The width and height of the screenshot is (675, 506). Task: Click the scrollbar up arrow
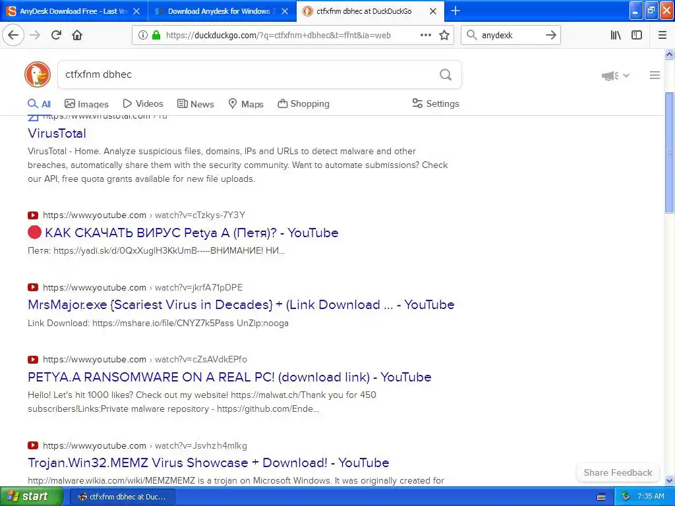click(x=669, y=54)
